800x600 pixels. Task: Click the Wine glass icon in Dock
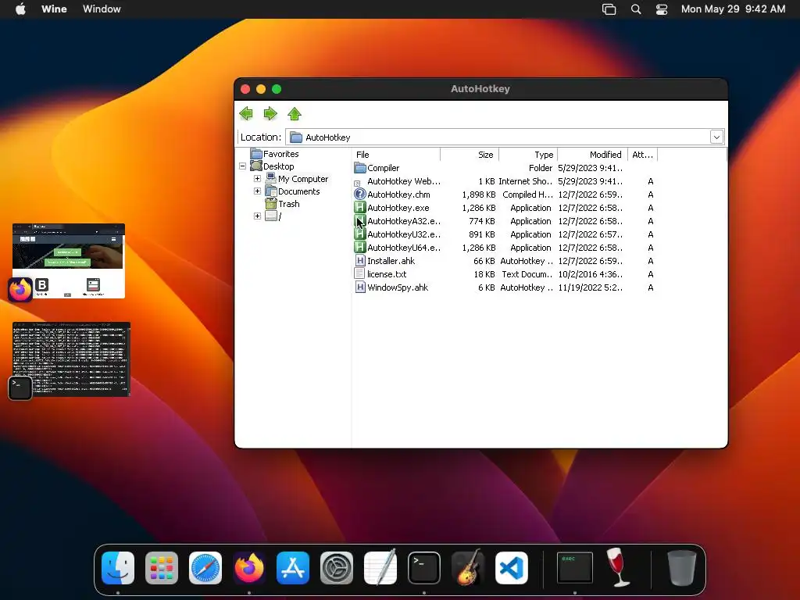[x=618, y=568]
